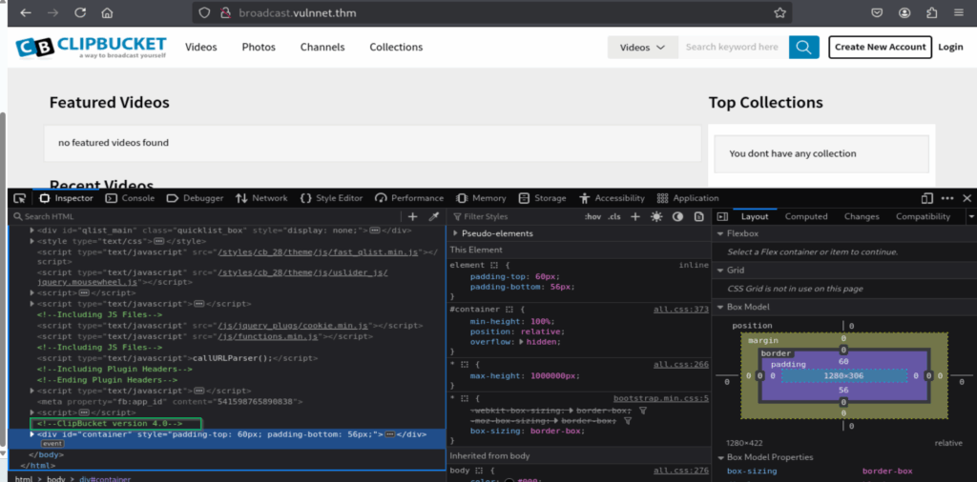Select the eyedropper color picker tool
The width and height of the screenshot is (977, 482).
click(434, 216)
